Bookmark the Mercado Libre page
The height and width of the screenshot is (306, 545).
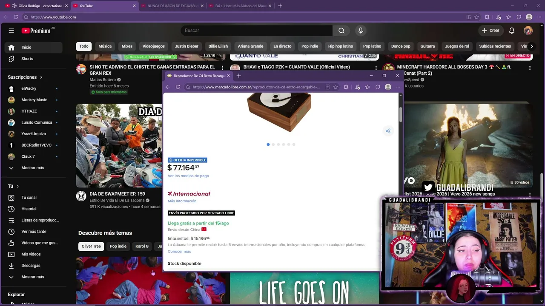tap(336, 87)
